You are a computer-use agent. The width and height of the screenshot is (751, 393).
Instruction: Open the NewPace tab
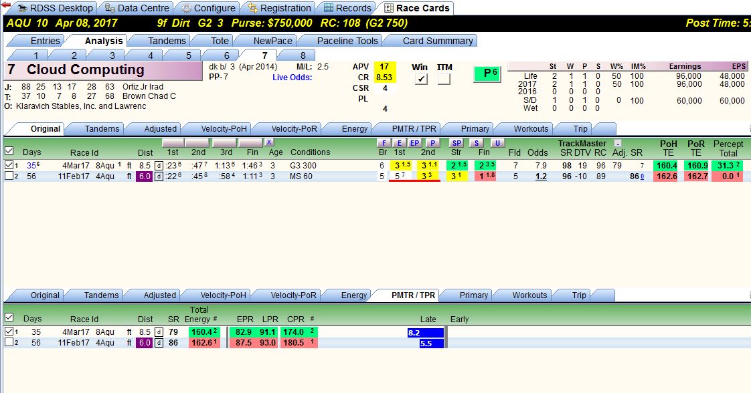(x=272, y=41)
